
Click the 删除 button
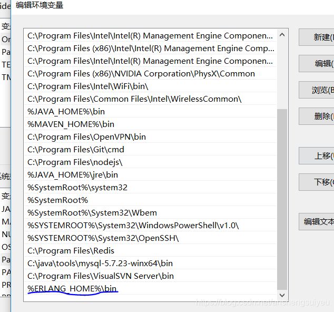[x=317, y=116]
